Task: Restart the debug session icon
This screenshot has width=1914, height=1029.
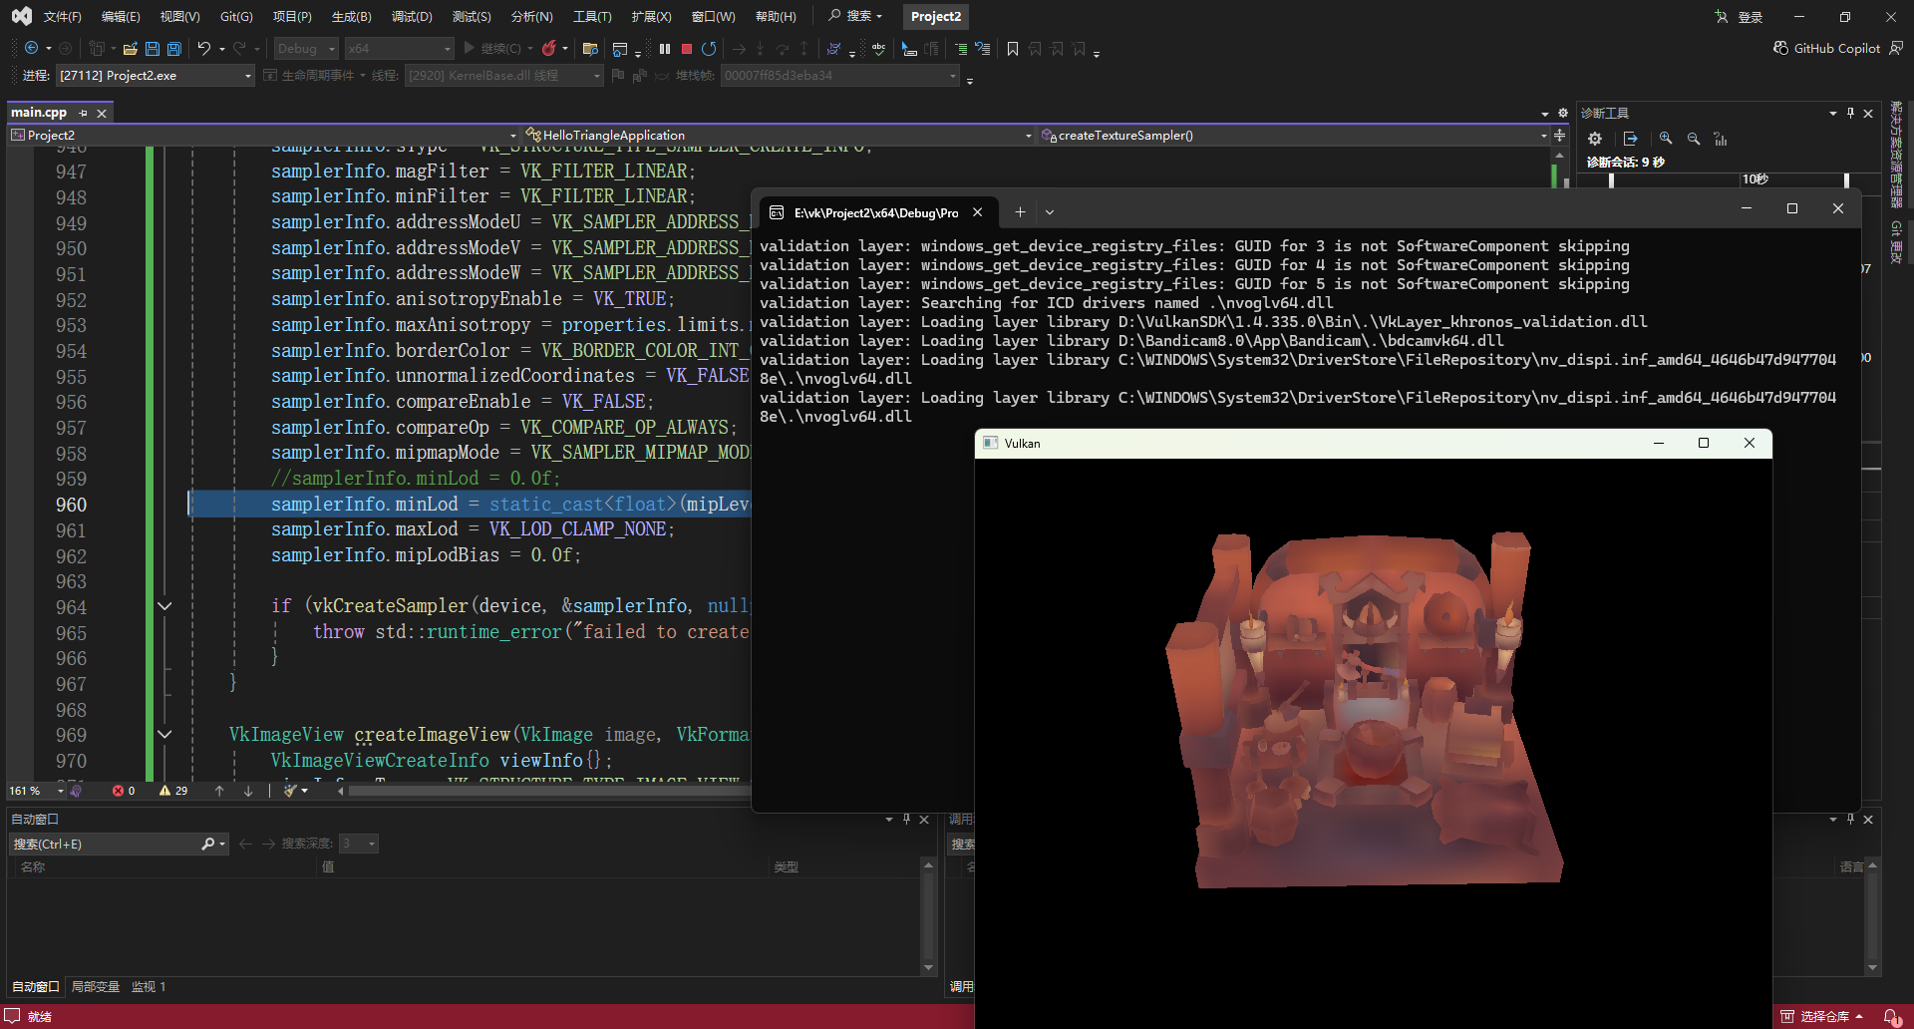Action: (x=709, y=48)
